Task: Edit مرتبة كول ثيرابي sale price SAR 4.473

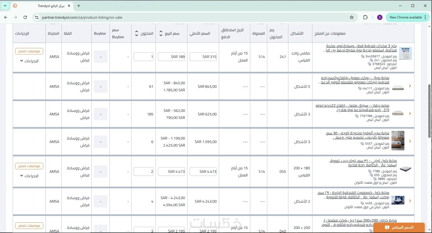Action: (x=172, y=171)
